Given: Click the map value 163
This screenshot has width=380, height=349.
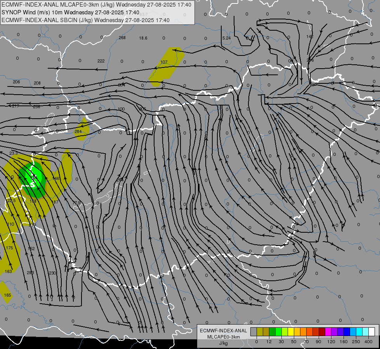Looking at the screenshot, I should pyautogui.click(x=8, y=271).
